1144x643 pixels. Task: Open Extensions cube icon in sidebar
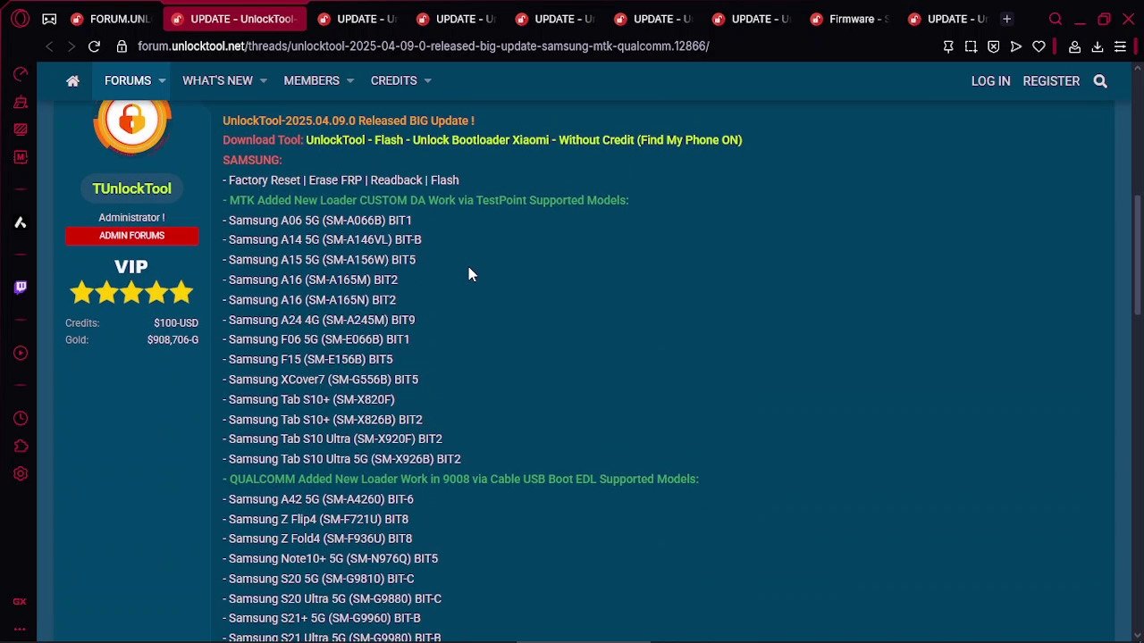20,446
